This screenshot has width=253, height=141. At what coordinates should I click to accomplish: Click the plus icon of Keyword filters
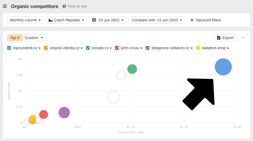tap(192, 20)
